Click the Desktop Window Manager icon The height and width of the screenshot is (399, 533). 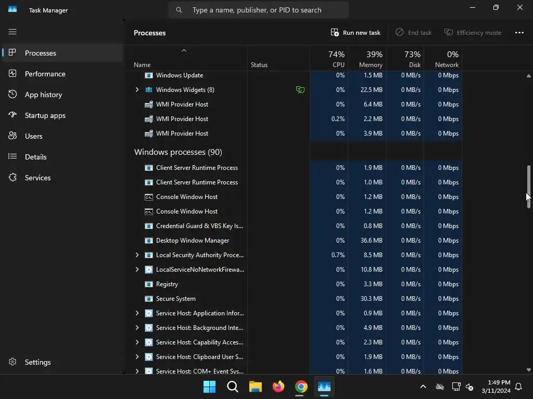pos(149,241)
